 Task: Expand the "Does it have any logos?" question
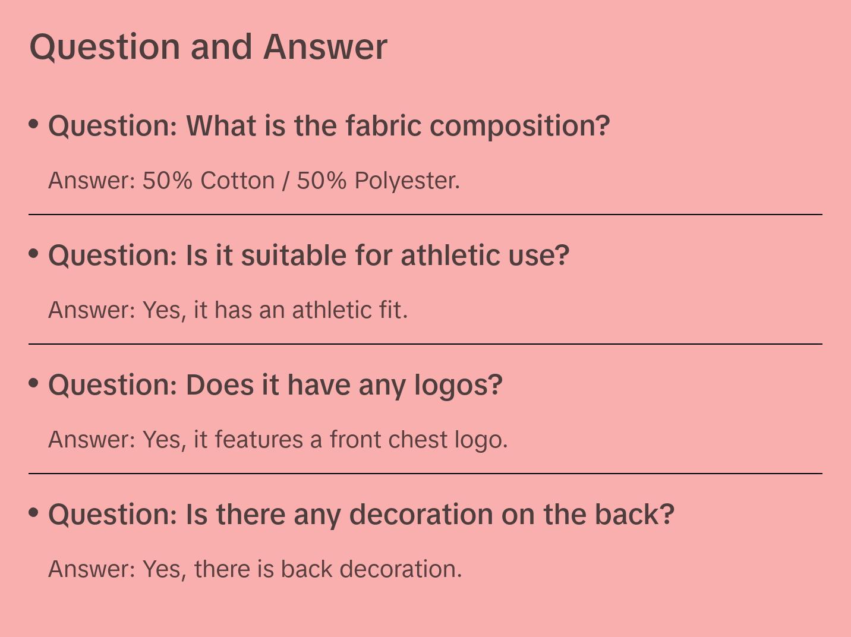(275, 385)
